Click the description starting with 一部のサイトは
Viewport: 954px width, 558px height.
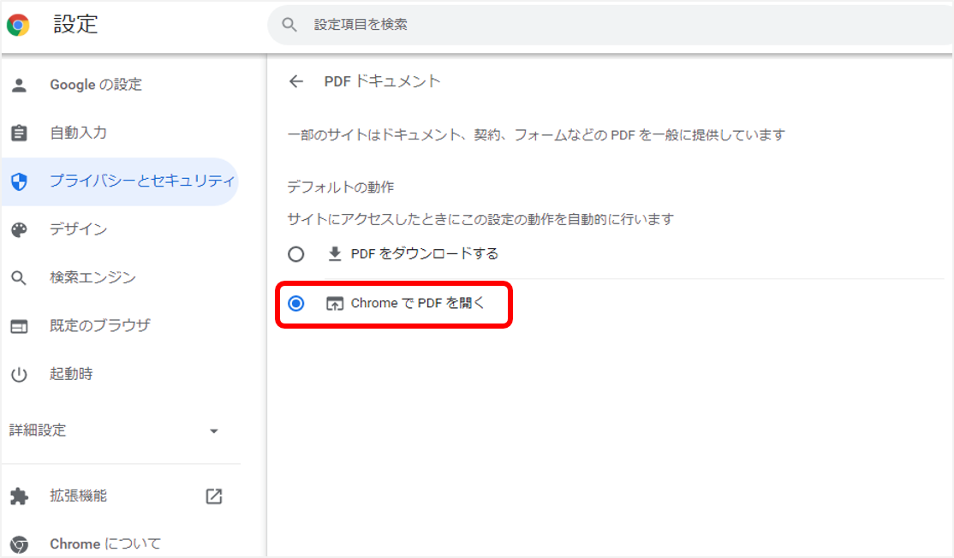(536, 135)
